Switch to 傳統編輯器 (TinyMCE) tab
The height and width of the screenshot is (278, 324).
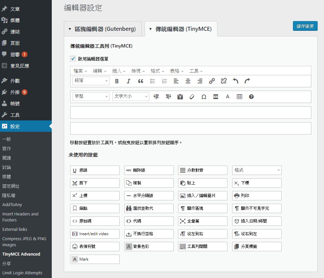tap(181, 29)
